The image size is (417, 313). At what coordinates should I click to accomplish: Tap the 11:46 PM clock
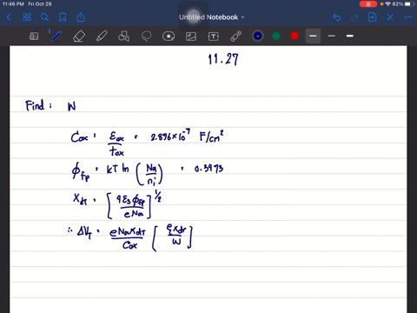click(13, 4)
